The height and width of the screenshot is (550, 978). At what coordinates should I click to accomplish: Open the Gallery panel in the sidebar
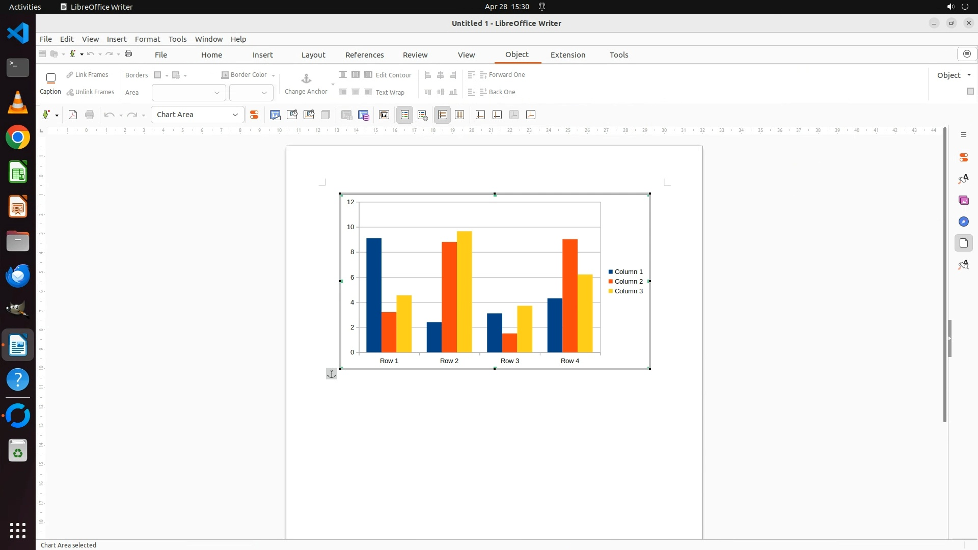963,200
